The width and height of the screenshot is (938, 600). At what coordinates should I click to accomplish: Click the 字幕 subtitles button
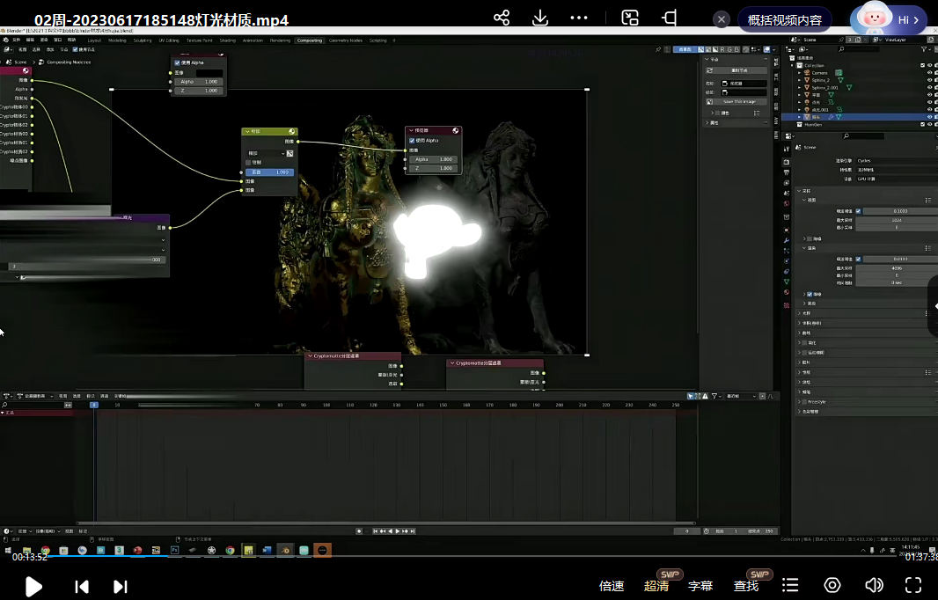(700, 586)
